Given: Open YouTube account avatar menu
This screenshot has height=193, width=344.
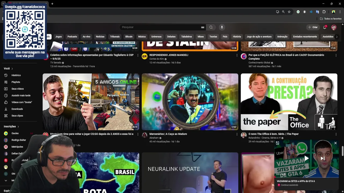Looking at the screenshot, I should click(x=334, y=27).
